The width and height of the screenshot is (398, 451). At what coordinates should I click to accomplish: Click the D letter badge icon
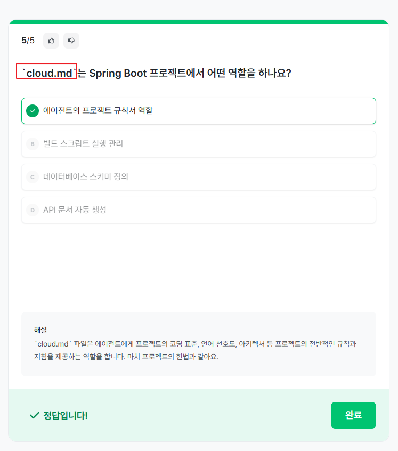click(x=33, y=210)
